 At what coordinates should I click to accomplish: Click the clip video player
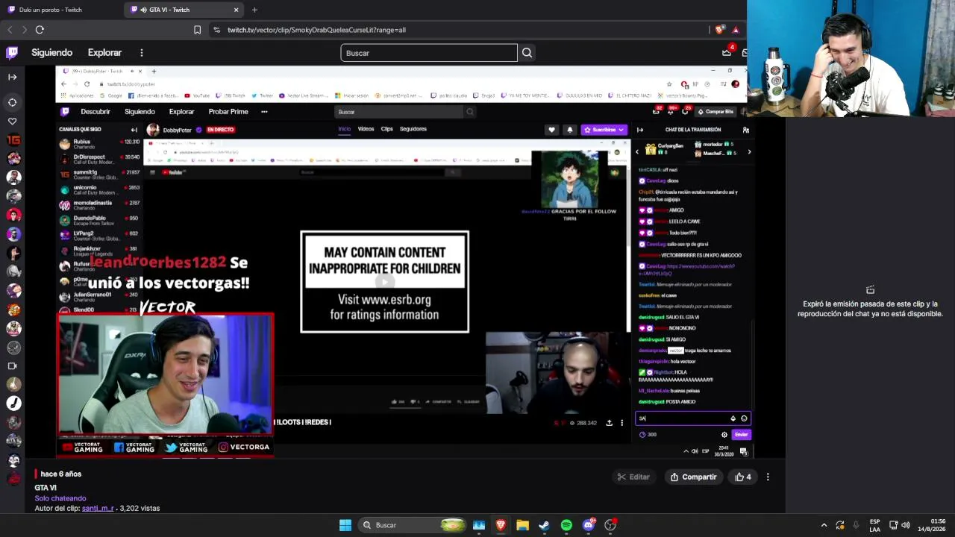point(405,263)
